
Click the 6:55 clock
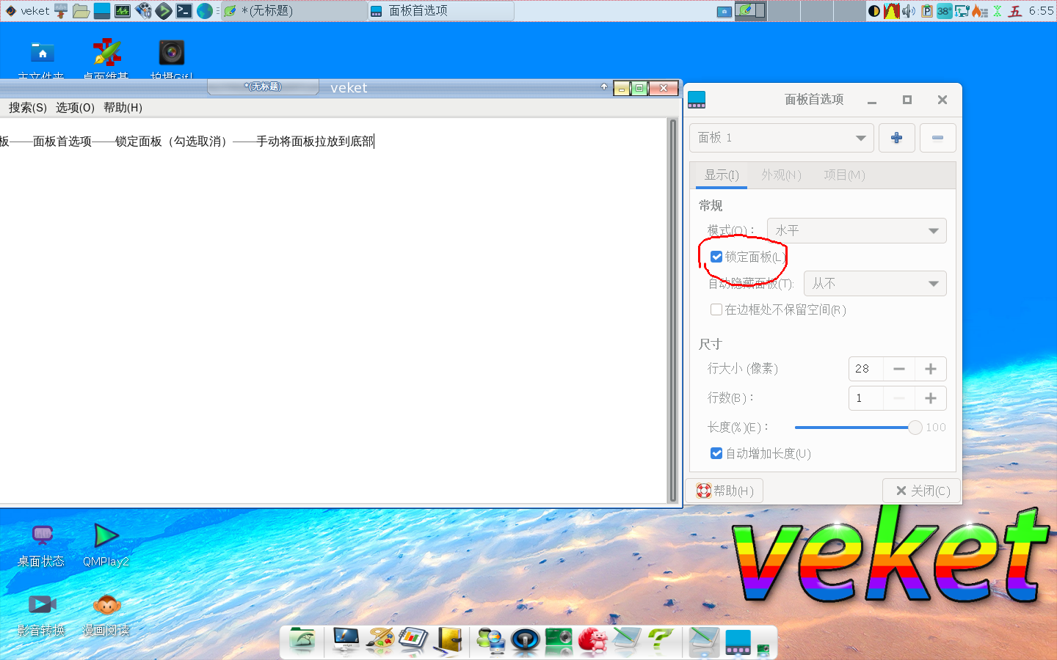point(1042,11)
